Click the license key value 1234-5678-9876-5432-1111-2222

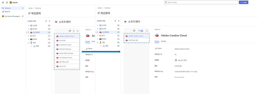tap(186, 72)
